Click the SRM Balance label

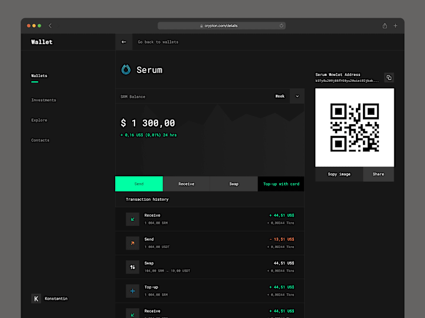[133, 97]
